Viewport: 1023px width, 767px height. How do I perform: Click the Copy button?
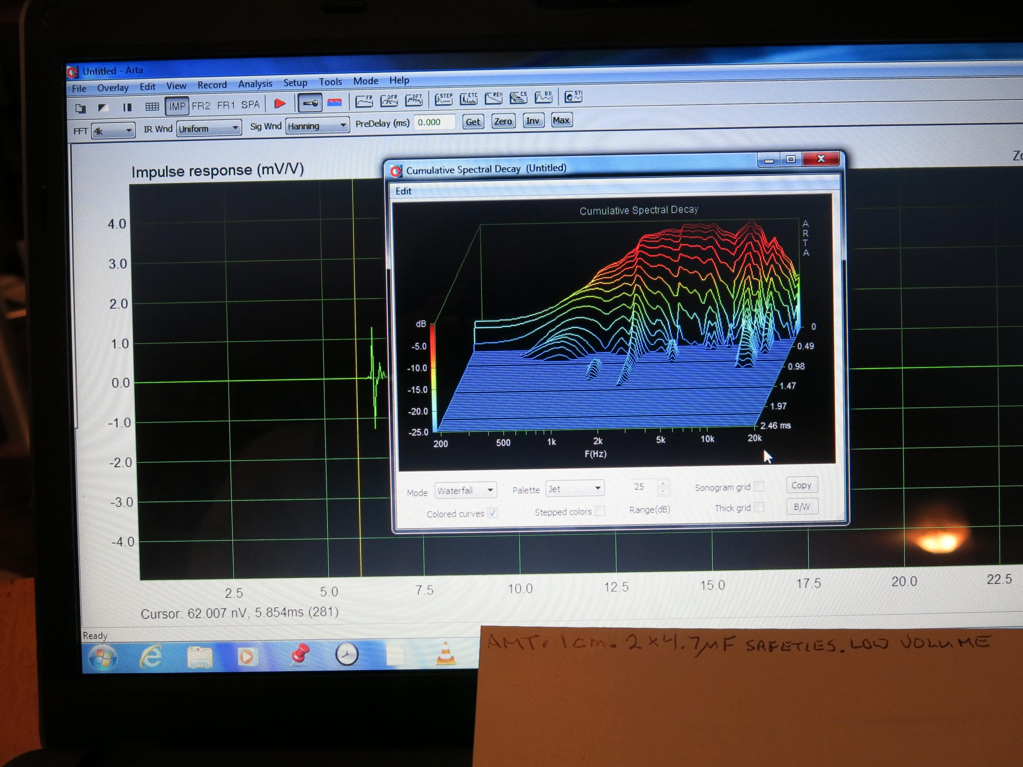tap(801, 485)
